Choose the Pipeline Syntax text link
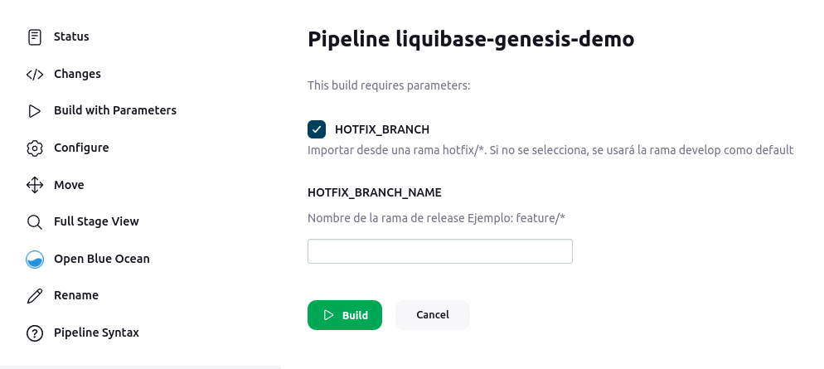Viewport: 824px width, 369px height. pyautogui.click(x=97, y=333)
